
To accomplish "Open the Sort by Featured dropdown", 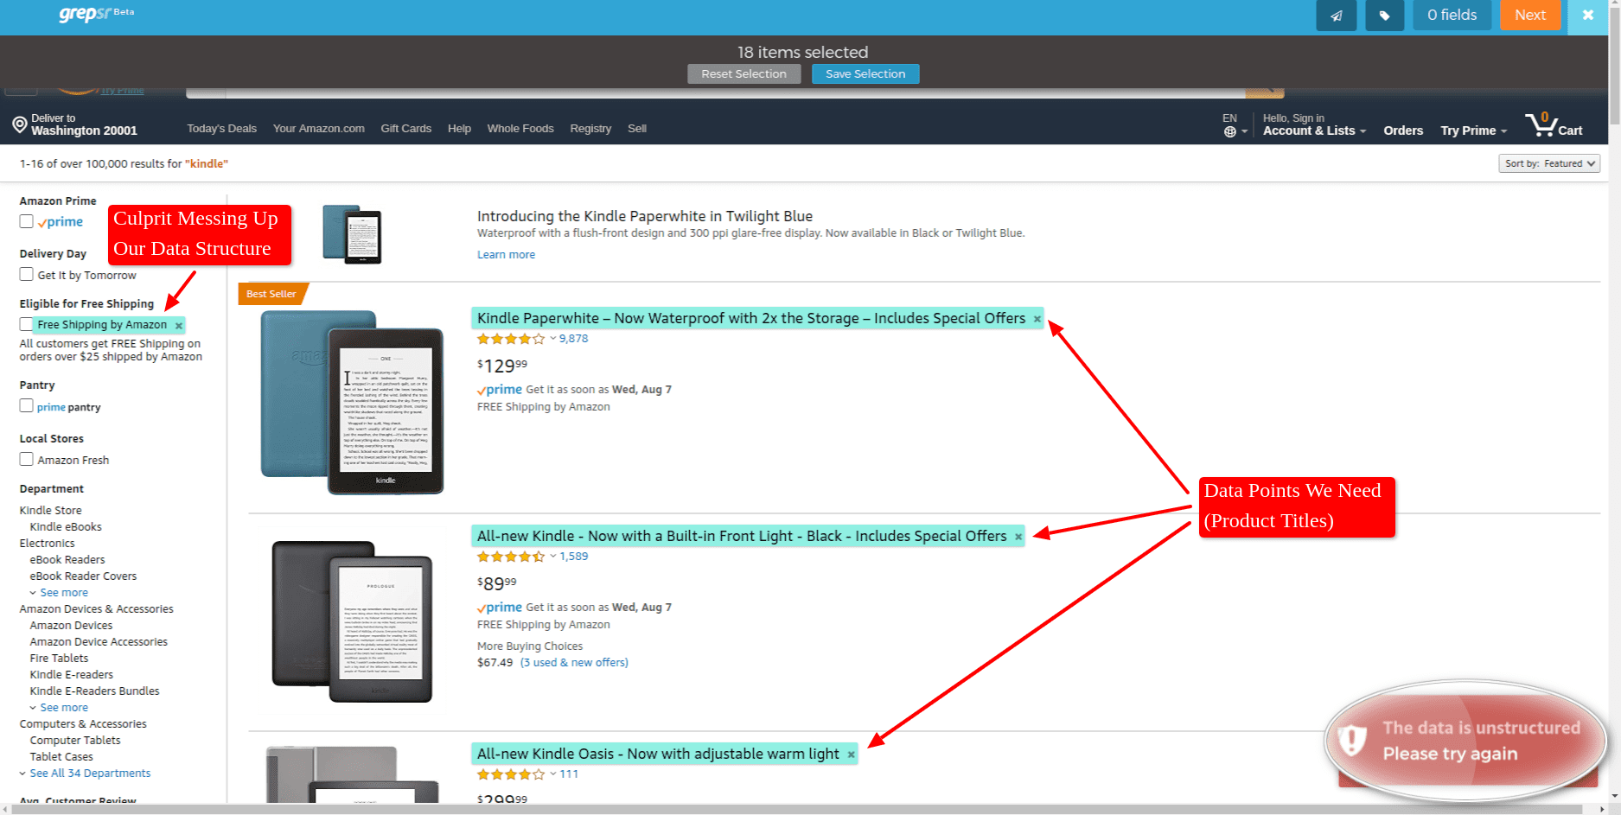I will [1548, 163].
